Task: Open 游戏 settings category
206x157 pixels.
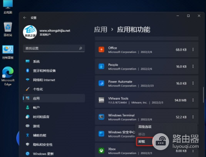Action: click(54, 126)
